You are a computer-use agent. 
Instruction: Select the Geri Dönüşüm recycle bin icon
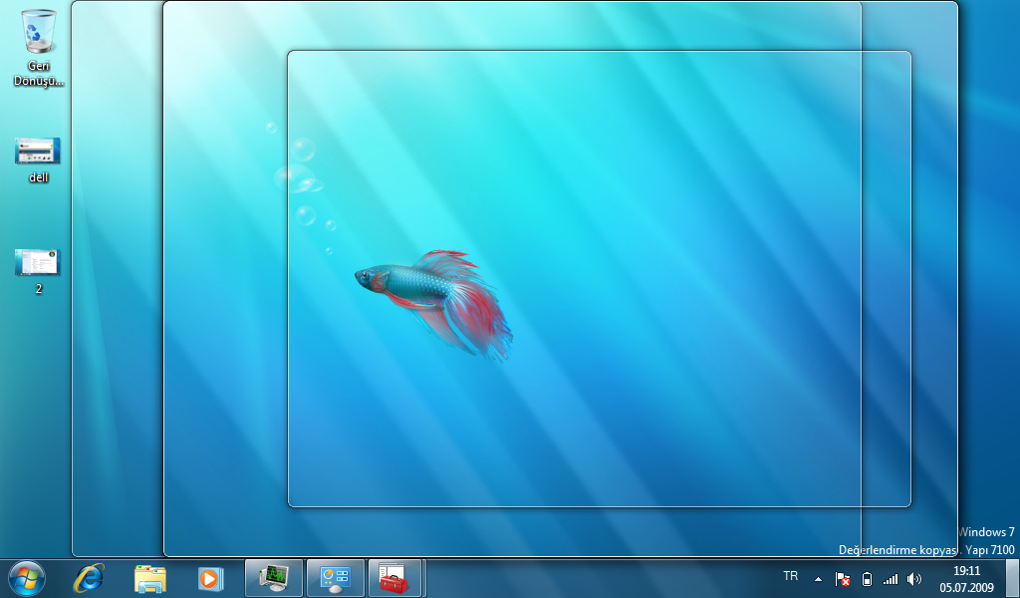[x=39, y=48]
